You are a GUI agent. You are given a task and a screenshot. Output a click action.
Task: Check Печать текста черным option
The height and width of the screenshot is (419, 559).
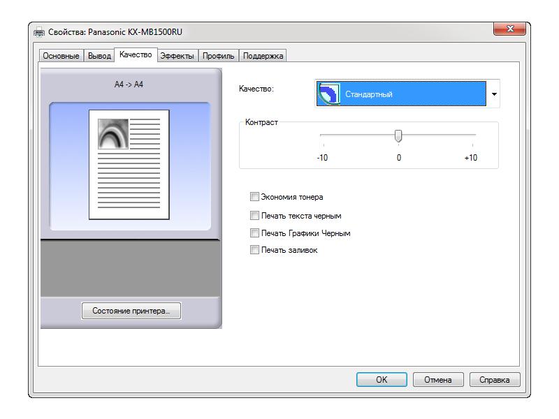254,216
